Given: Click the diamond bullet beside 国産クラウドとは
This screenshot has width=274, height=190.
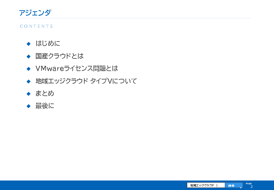Looking at the screenshot, I should point(29,56).
